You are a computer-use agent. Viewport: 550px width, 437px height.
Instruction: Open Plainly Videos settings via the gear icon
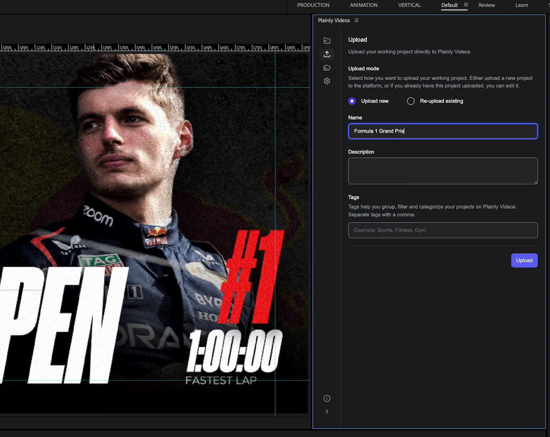click(327, 81)
